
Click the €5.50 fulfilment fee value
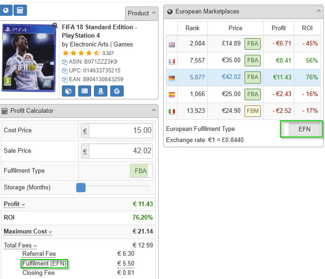[126, 264]
